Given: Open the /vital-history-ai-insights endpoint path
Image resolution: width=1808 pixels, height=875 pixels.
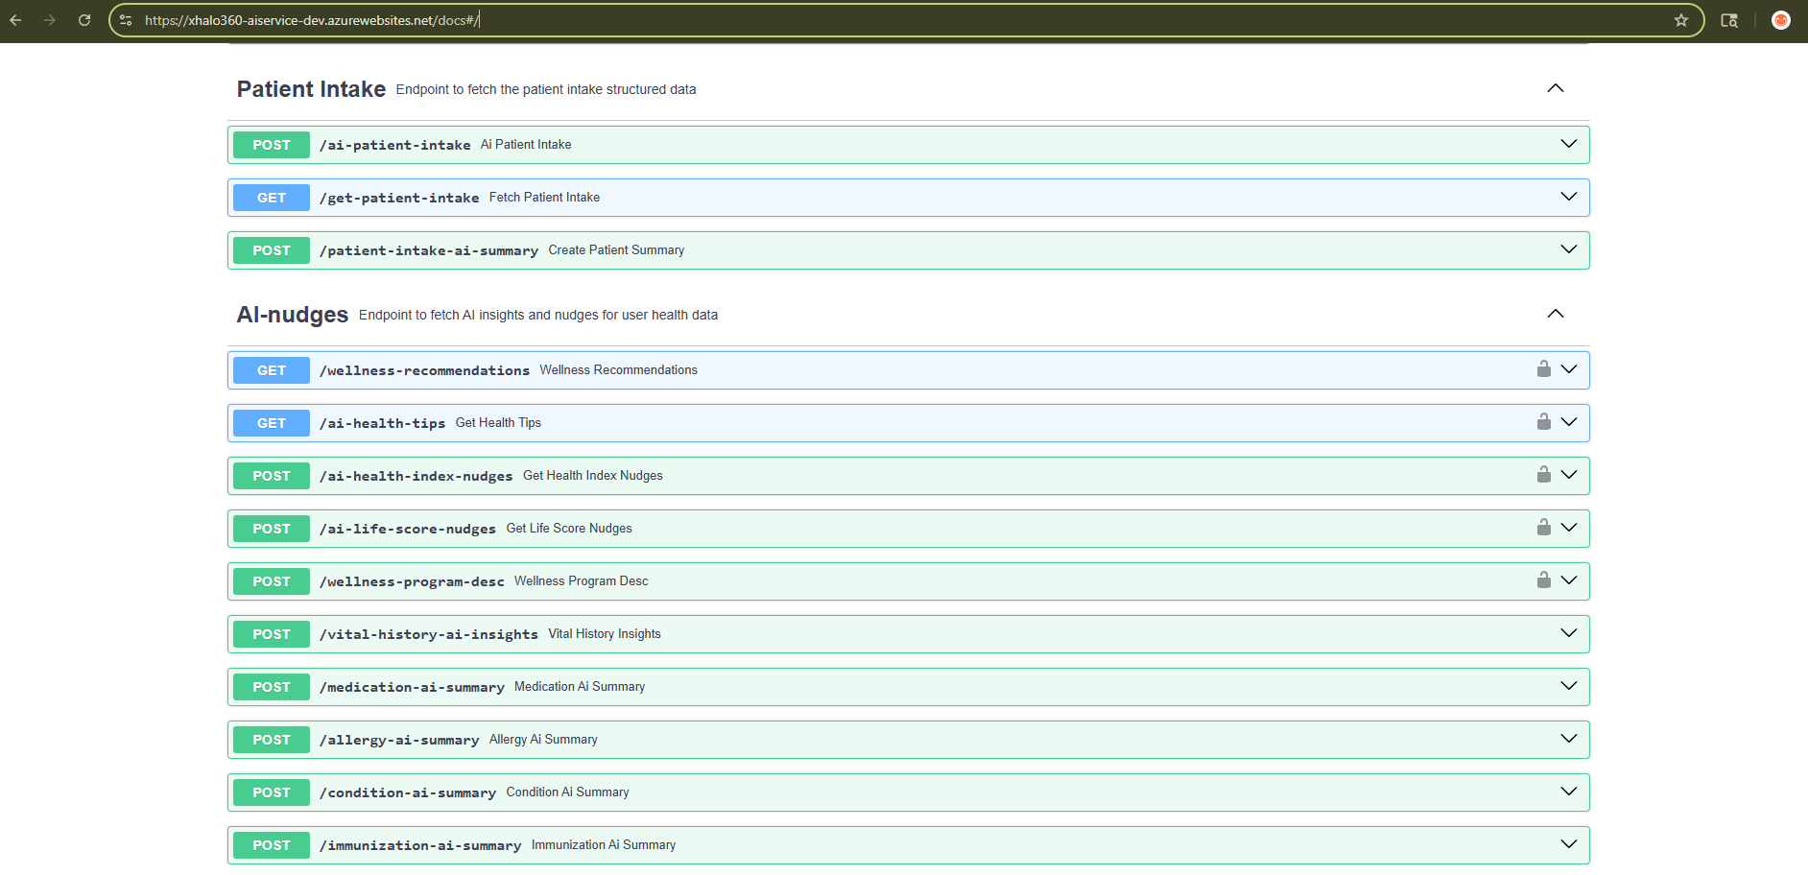Looking at the screenshot, I should point(428,634).
